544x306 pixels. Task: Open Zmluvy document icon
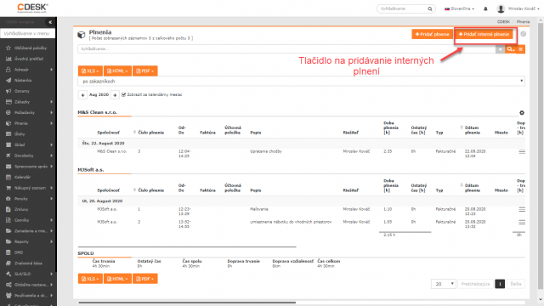[x=8, y=209]
